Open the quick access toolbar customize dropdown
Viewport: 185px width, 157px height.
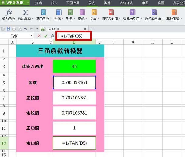pos(37,29)
